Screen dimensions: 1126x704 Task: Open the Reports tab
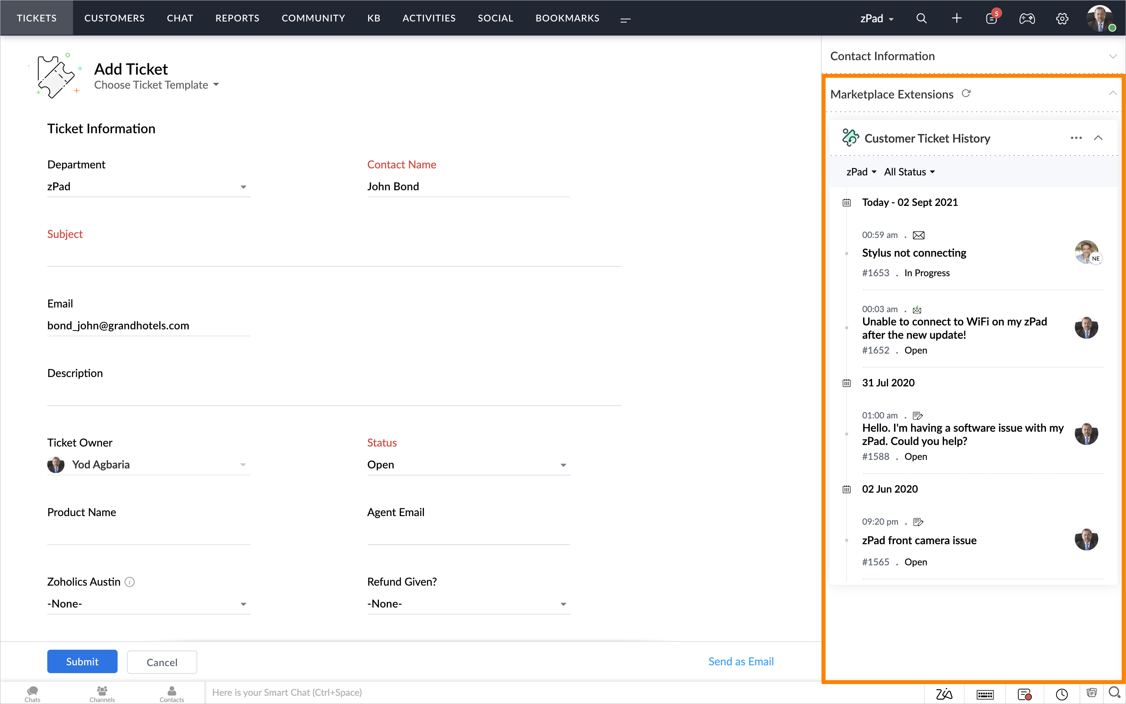tap(237, 18)
